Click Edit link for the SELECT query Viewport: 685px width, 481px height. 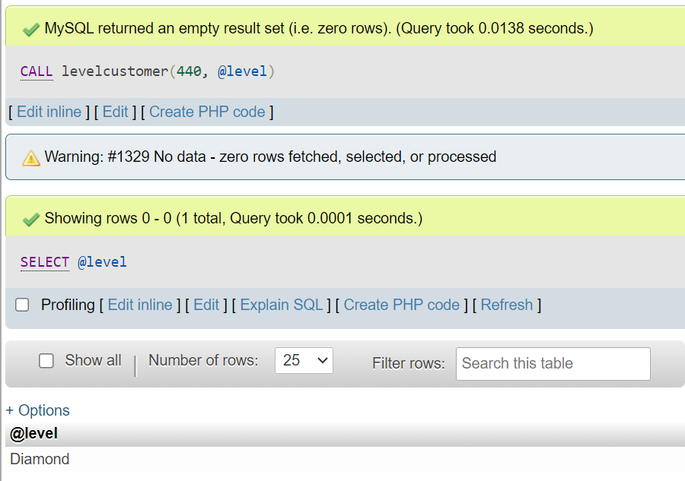[x=206, y=305]
